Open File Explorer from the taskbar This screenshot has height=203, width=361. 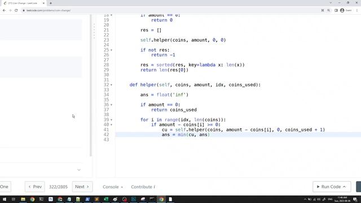23,199
